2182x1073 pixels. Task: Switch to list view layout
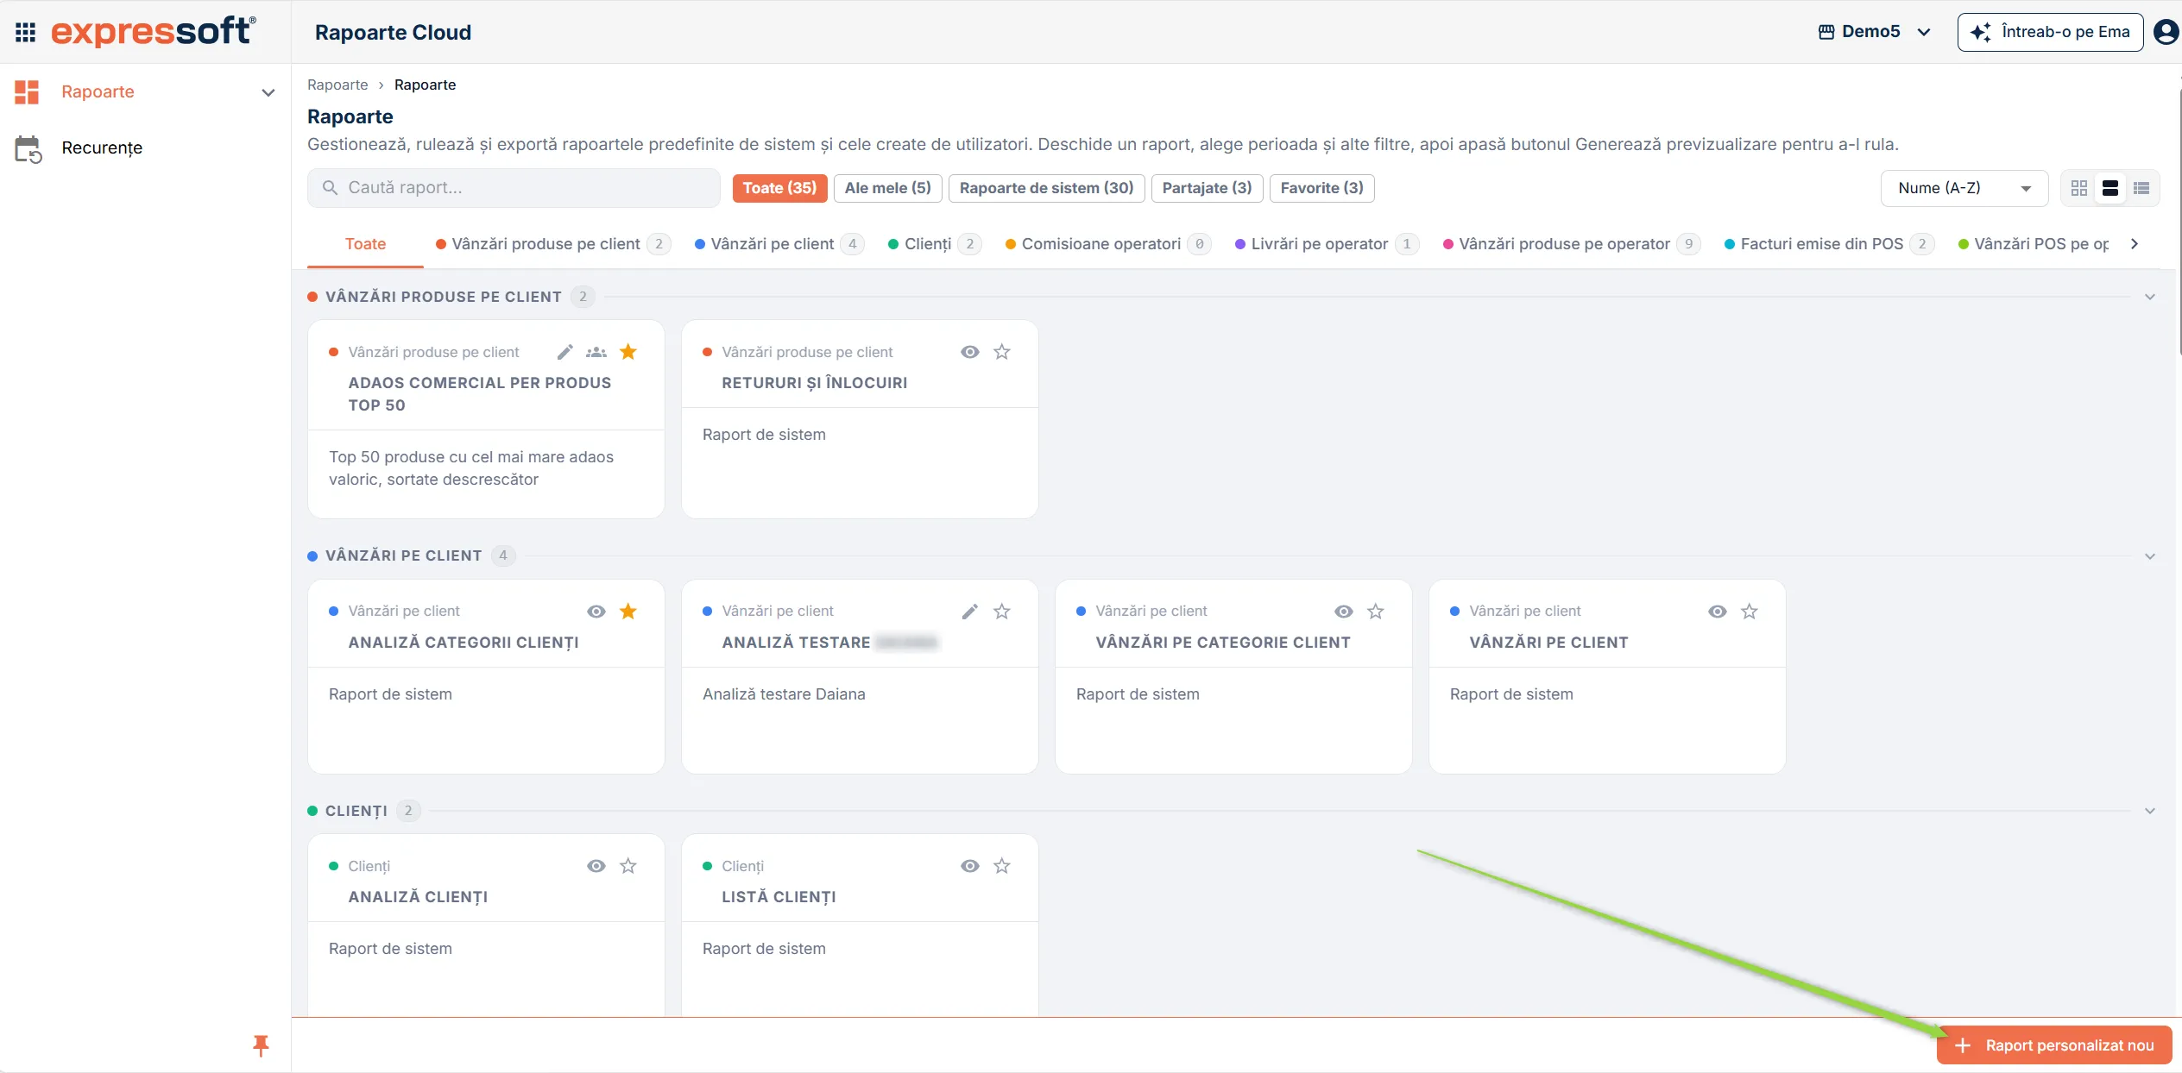click(x=2141, y=188)
